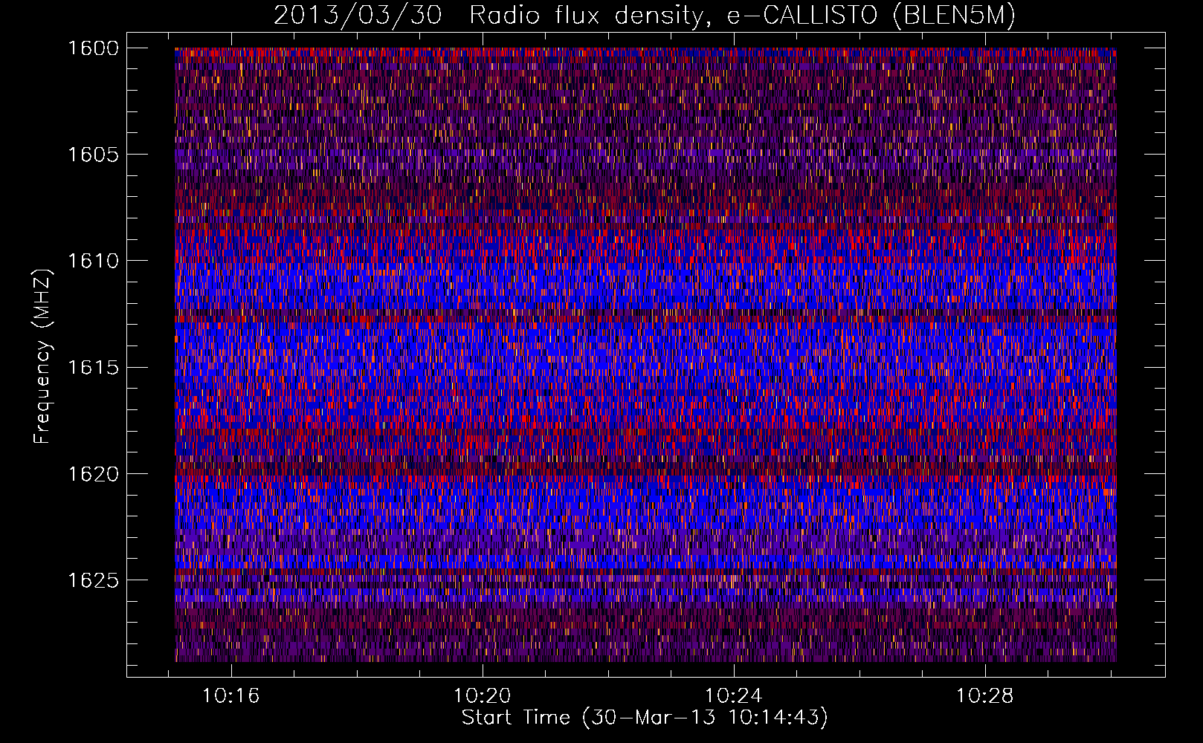Screen dimensions: 1203x743
Task: Select the 1610 frequency axis label
Action: click(x=93, y=261)
